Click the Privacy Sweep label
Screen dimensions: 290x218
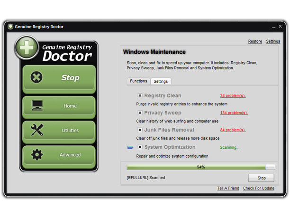tap(163, 113)
